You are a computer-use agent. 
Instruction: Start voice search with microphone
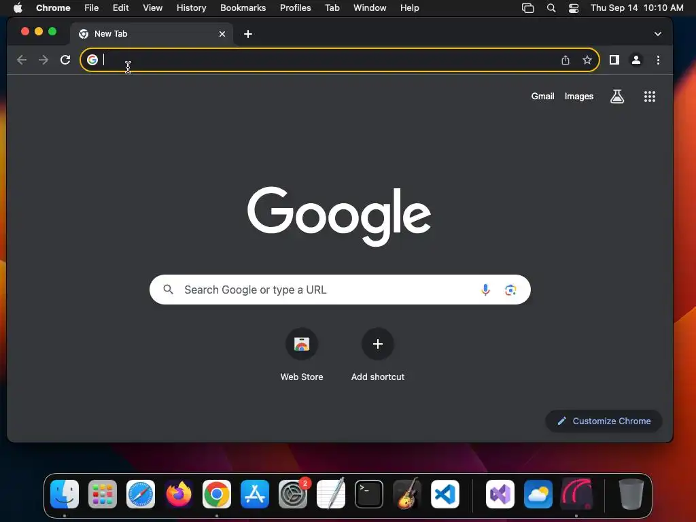tap(485, 290)
